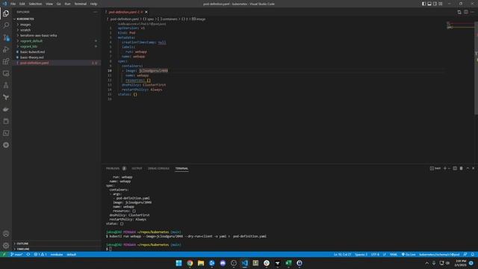Viewport: 478px width, 269px height.
Task: Click synchronize changes icon in status bar
Action: pyautogui.click(x=28, y=254)
